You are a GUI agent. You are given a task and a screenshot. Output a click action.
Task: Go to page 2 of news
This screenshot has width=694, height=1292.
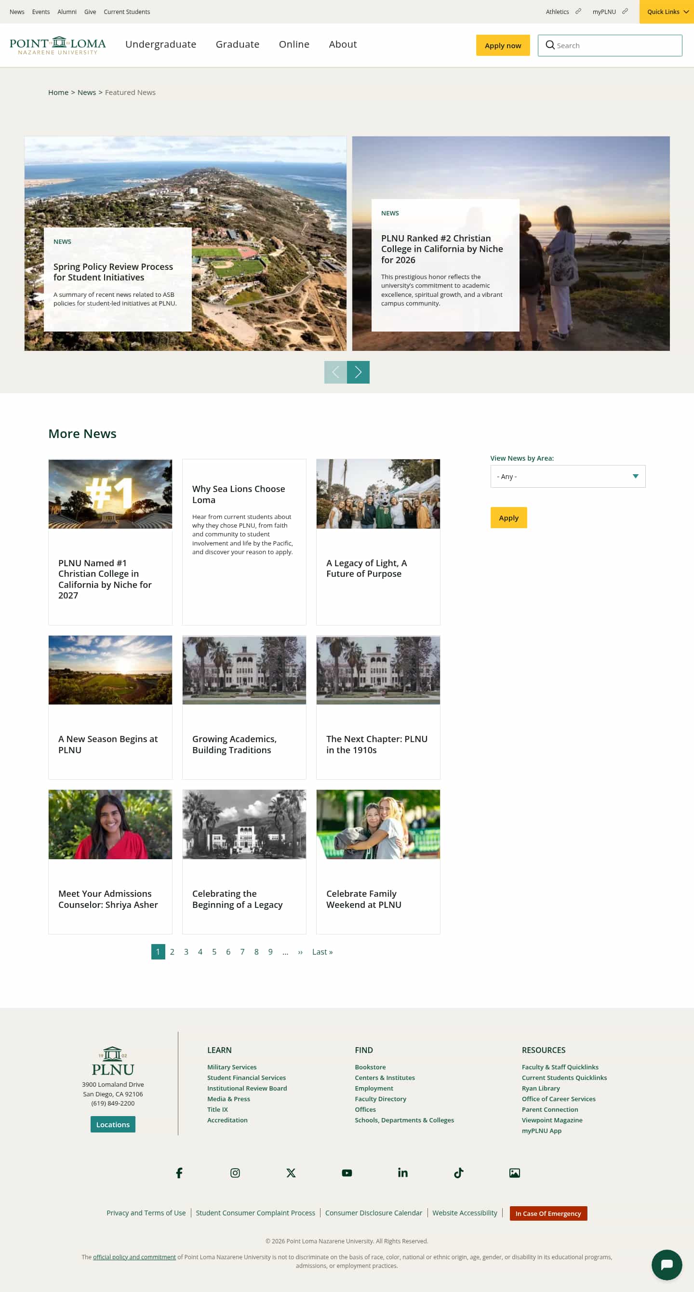(172, 951)
